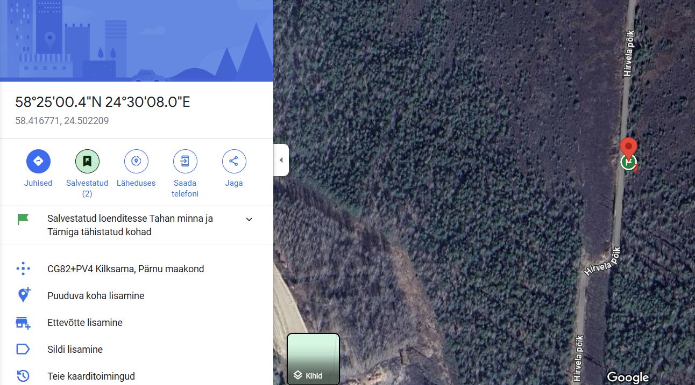This screenshot has width=695, height=385.
Task: Toggle the Salvestatud saved bookmark icon
Action: coord(87,161)
